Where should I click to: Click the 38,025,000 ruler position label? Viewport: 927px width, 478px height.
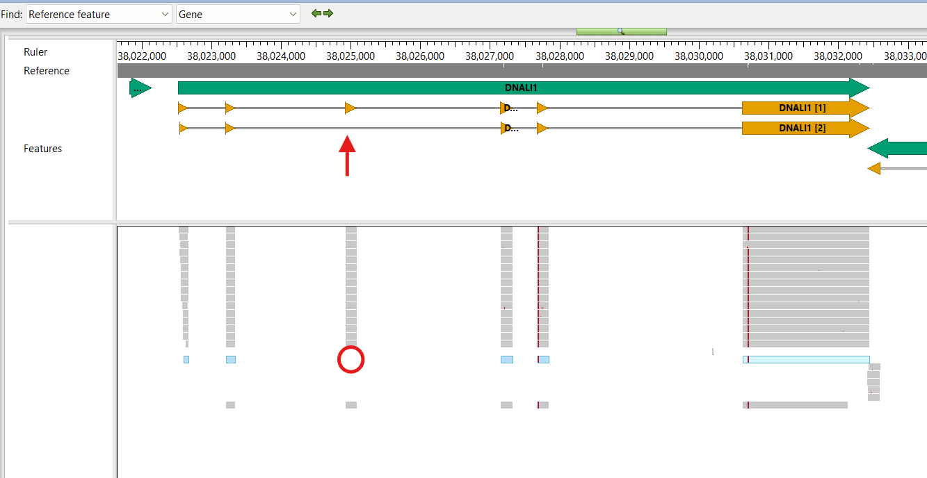[x=350, y=56]
